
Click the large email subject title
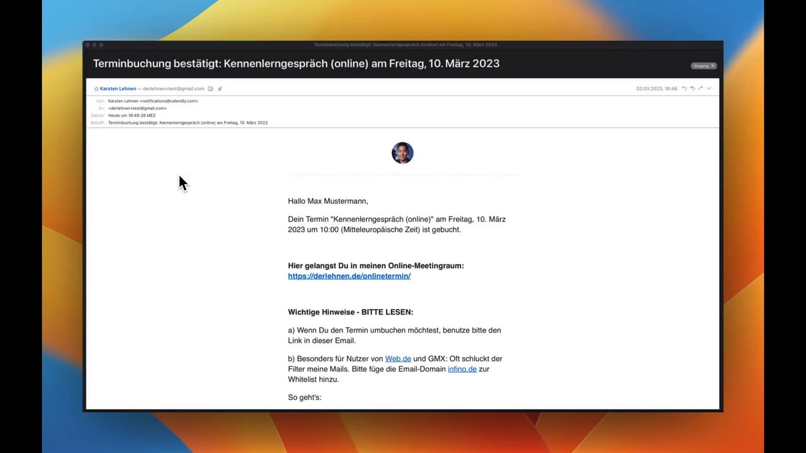click(297, 64)
